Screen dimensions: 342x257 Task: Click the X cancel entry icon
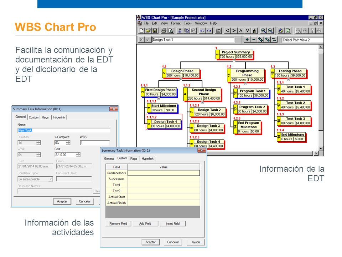(141, 40)
